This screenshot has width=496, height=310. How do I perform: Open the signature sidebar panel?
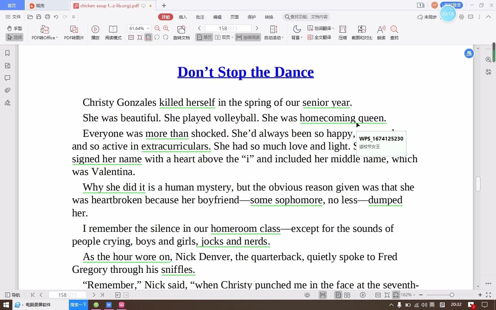tap(8, 103)
